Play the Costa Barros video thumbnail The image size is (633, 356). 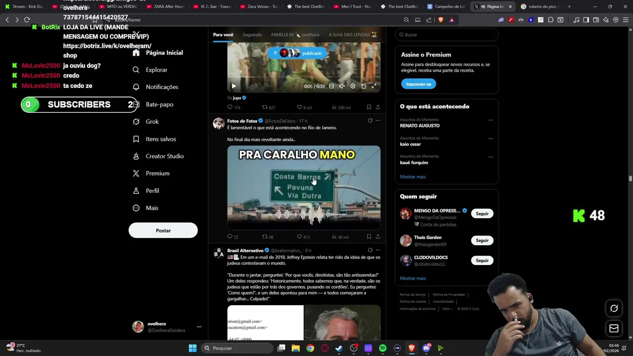point(304,187)
